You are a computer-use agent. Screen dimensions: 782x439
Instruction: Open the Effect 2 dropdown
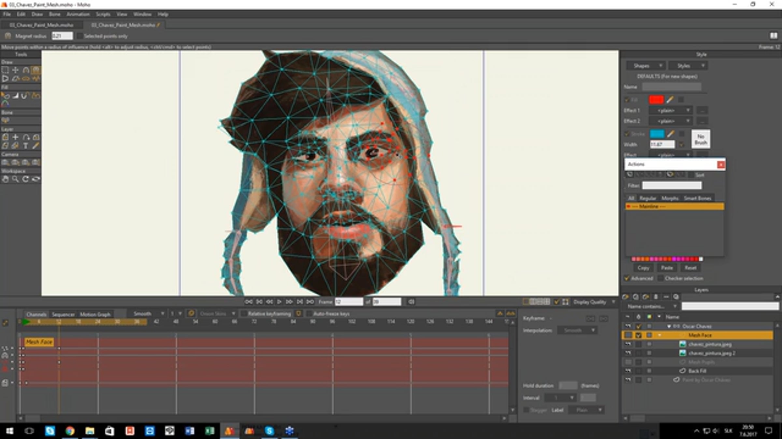[671, 121]
